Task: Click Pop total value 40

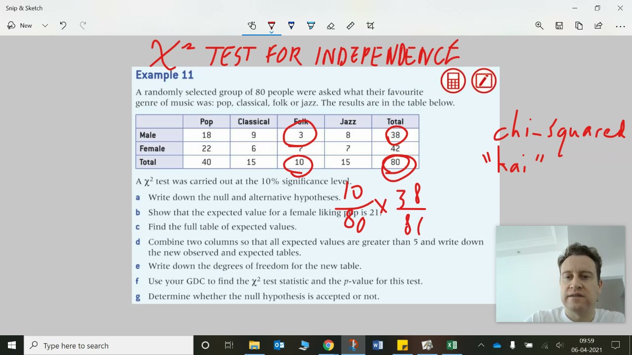Action: click(206, 162)
